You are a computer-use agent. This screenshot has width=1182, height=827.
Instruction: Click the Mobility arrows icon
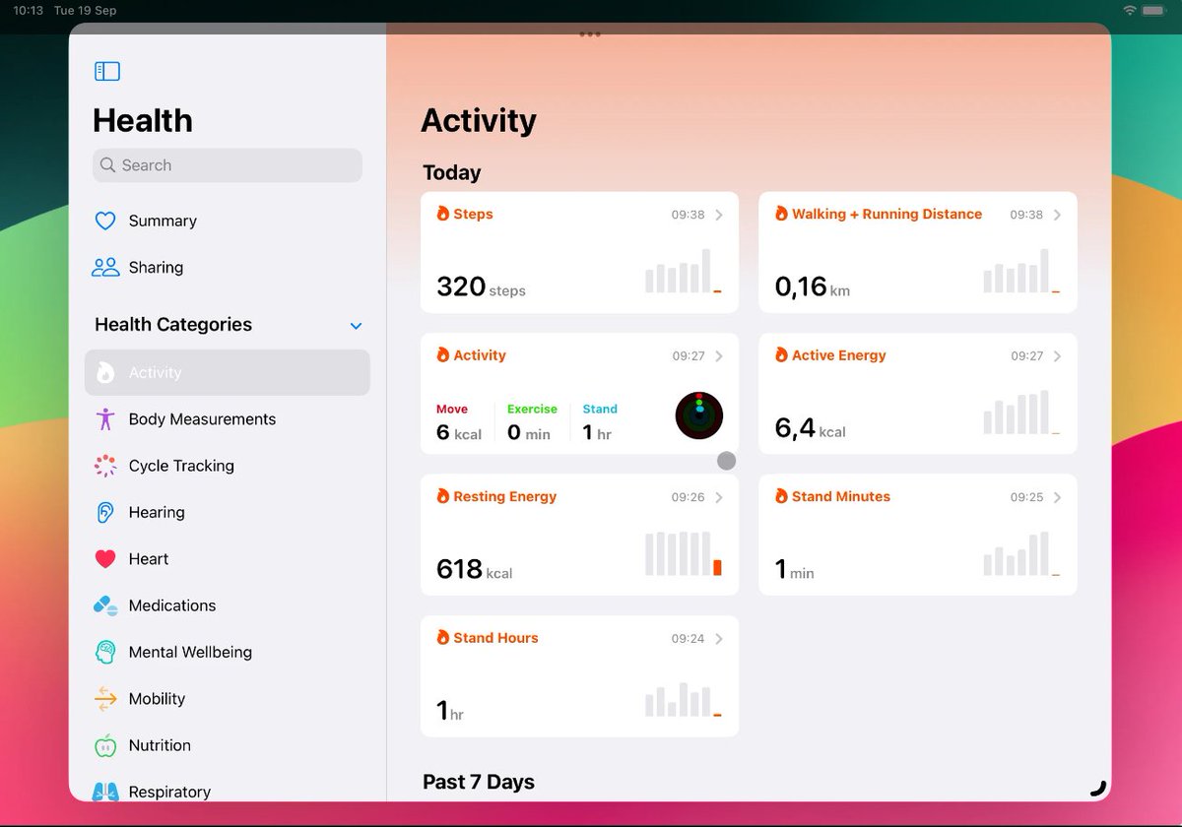click(105, 699)
